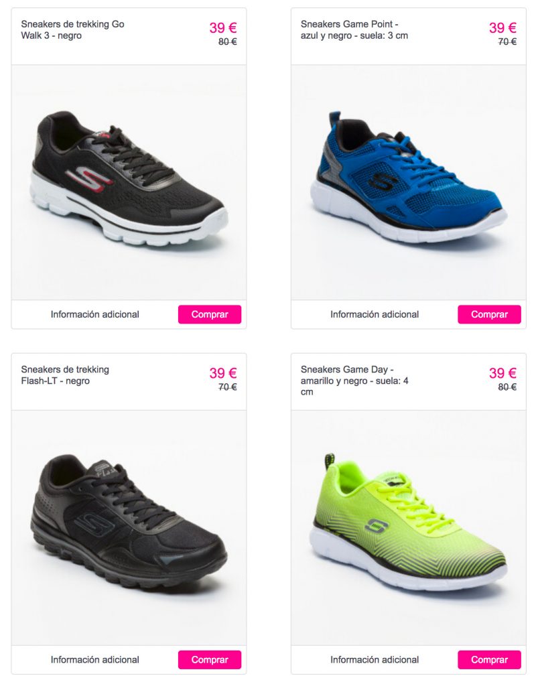Click the 39 € price on Game Point
536x686 pixels.
pos(503,27)
